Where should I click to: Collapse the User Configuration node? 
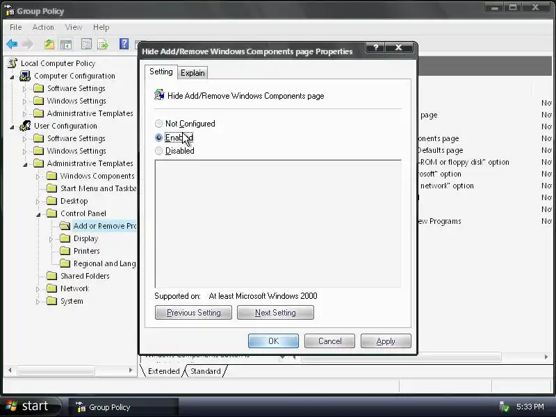[x=12, y=126]
